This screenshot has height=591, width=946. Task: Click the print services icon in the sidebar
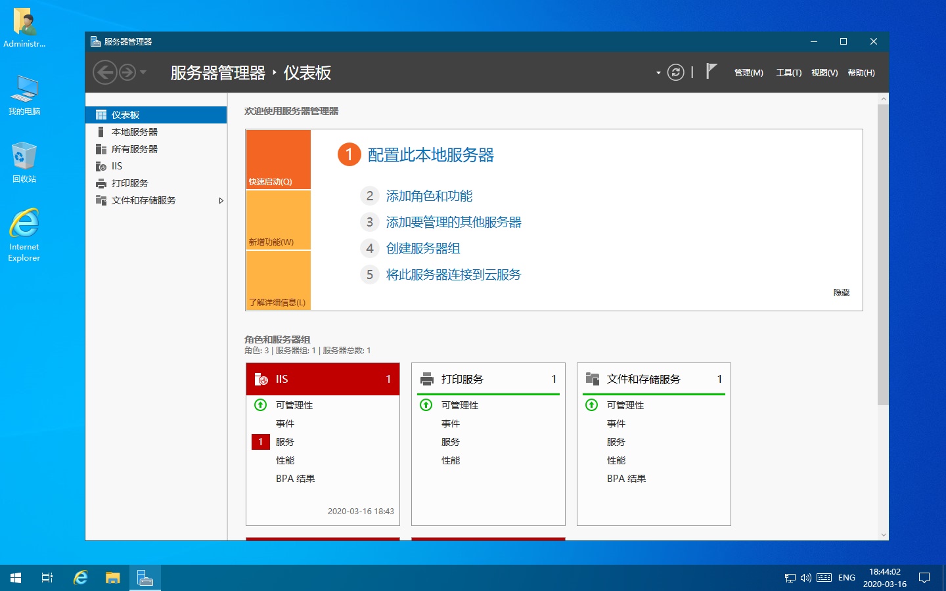(101, 183)
